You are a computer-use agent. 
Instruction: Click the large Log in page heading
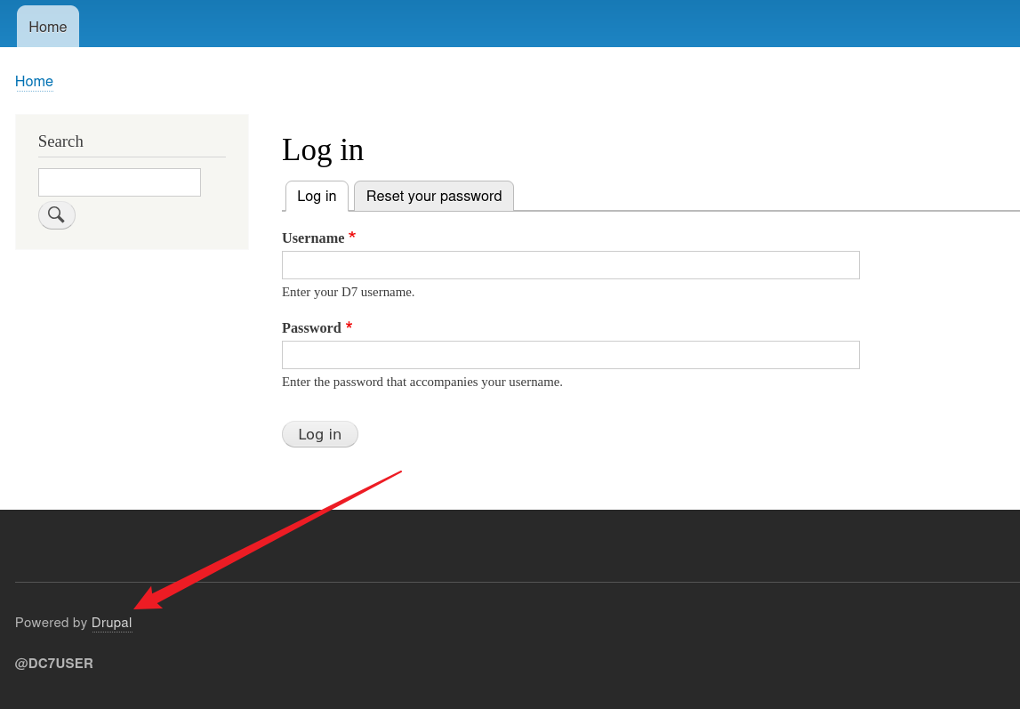click(x=323, y=149)
